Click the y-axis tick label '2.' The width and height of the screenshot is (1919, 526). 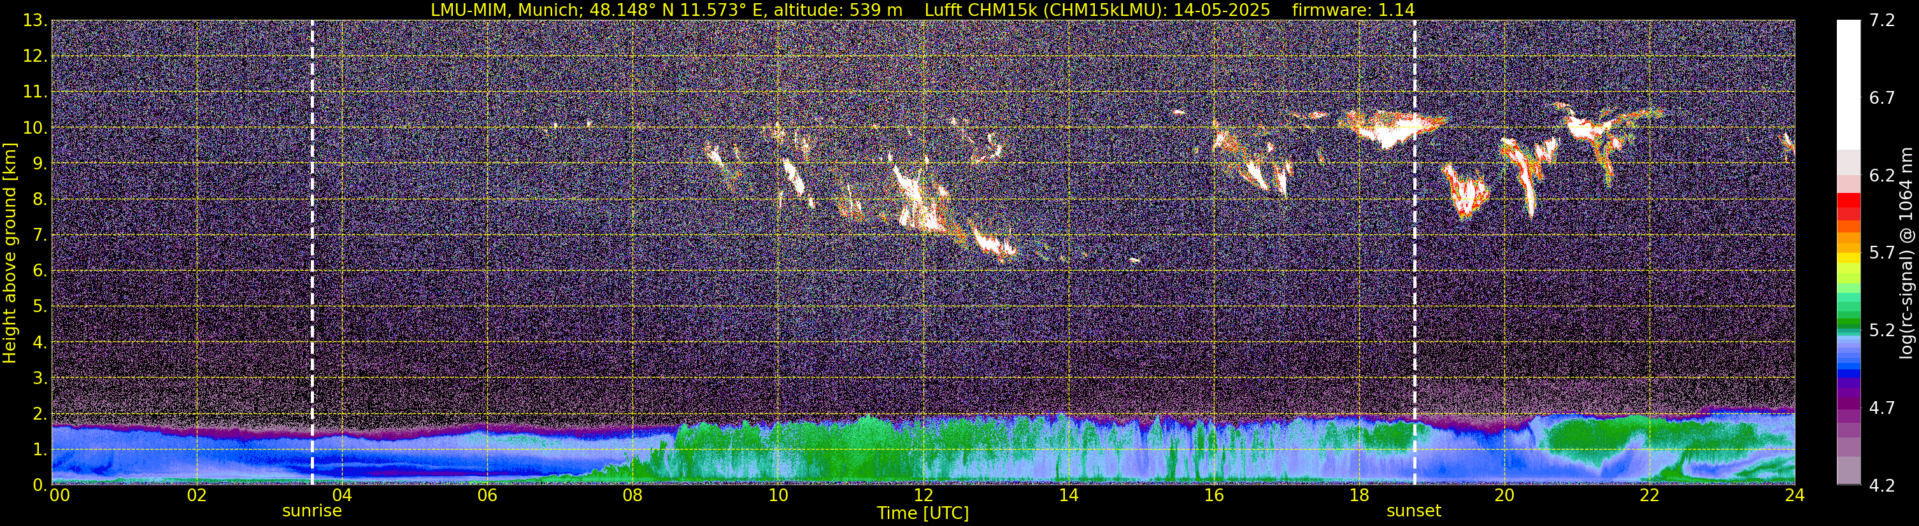click(40, 415)
